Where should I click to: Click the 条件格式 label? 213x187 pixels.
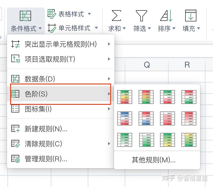coord(24,29)
